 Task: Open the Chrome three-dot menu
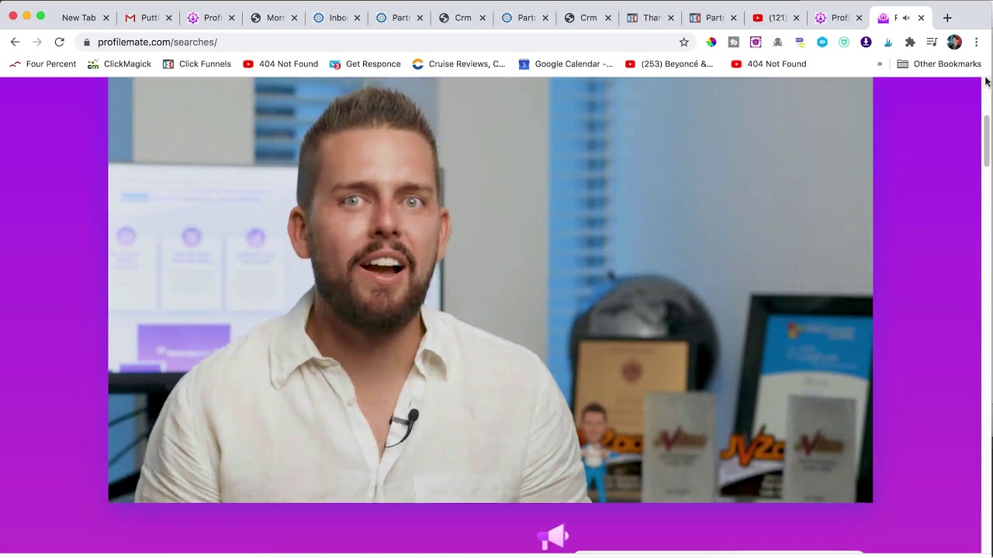click(x=976, y=42)
